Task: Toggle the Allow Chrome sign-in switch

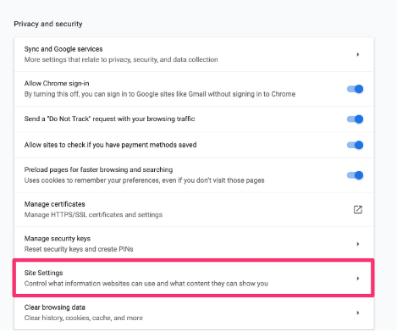Action: pyautogui.click(x=355, y=89)
